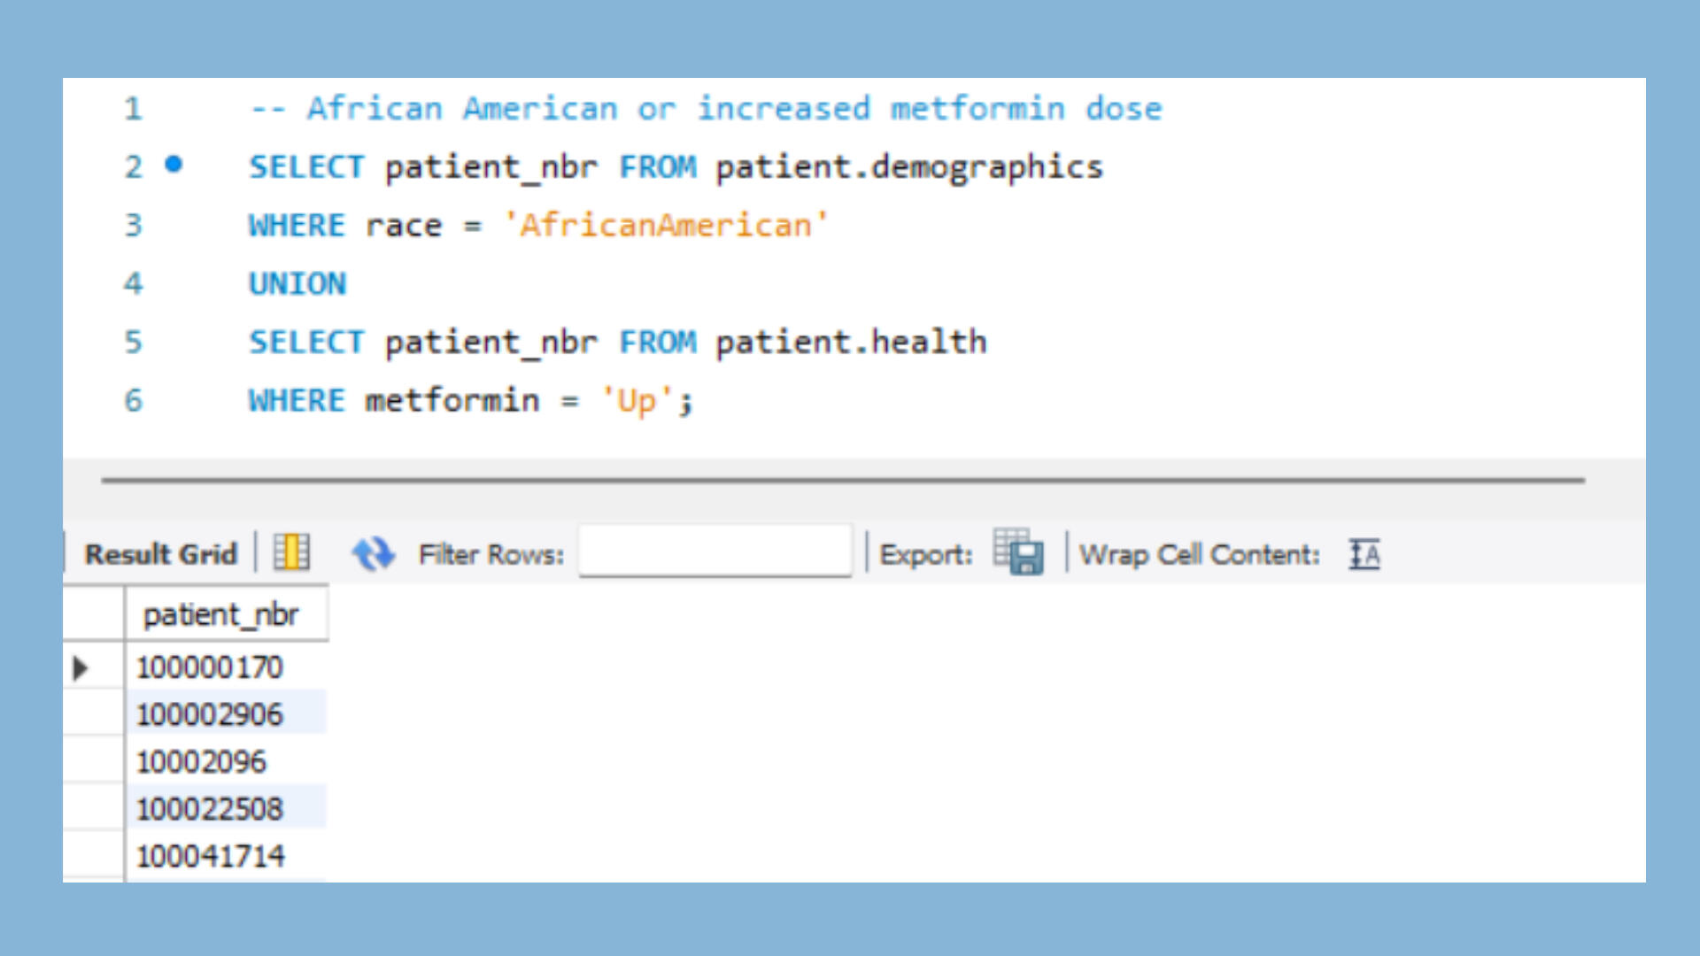
Task: Click the patient_nbr column header
Action: tap(221, 614)
